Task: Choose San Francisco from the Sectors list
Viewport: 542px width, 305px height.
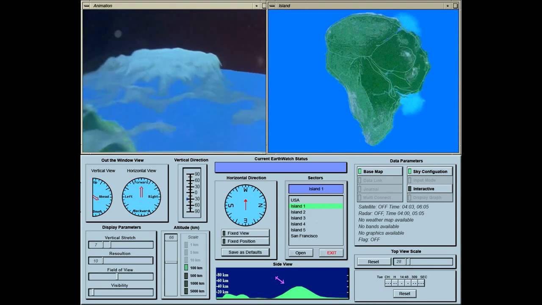Action: 304,236
